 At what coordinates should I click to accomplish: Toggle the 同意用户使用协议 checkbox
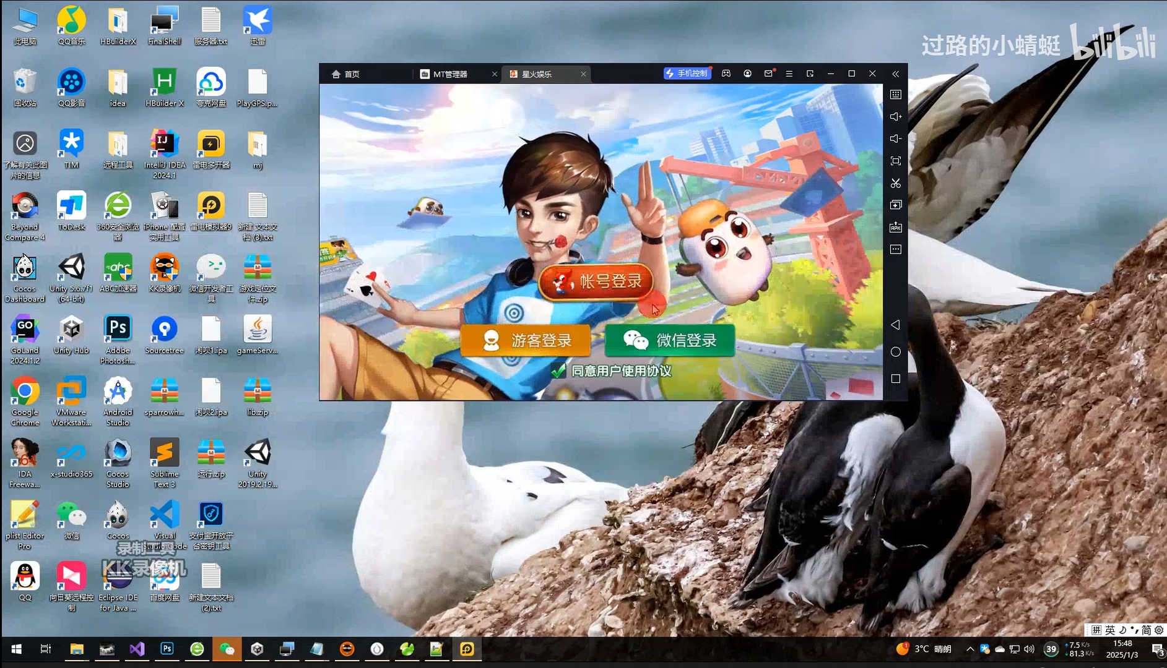tap(558, 371)
